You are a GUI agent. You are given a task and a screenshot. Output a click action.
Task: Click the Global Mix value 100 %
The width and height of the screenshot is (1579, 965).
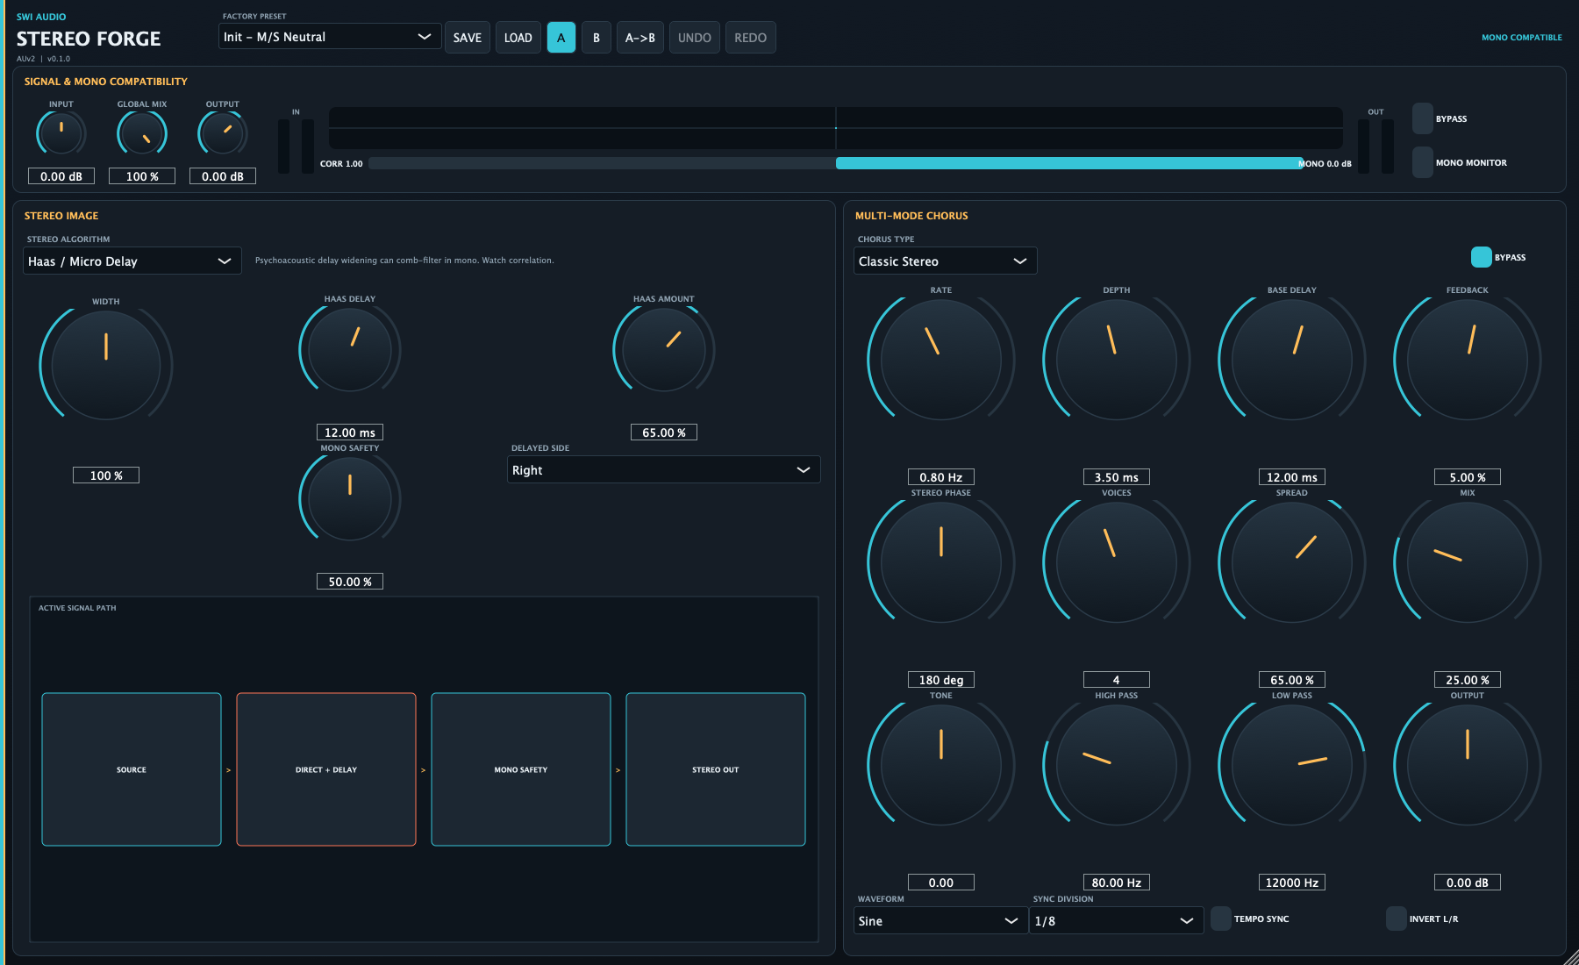[142, 176]
